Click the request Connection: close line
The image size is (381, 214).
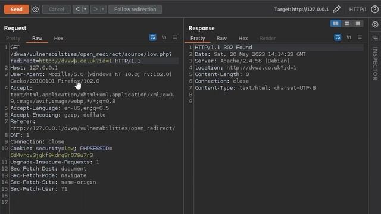tap(37, 141)
